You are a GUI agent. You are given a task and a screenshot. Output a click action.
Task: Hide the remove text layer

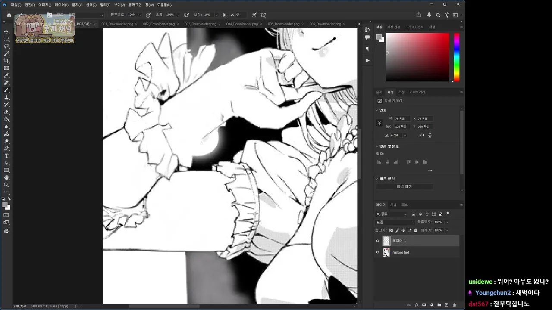click(x=378, y=252)
